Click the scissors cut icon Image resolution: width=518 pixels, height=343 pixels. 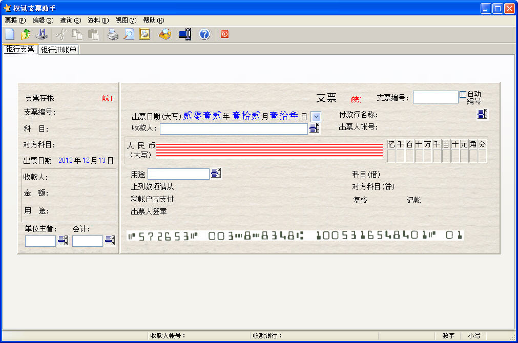61,34
